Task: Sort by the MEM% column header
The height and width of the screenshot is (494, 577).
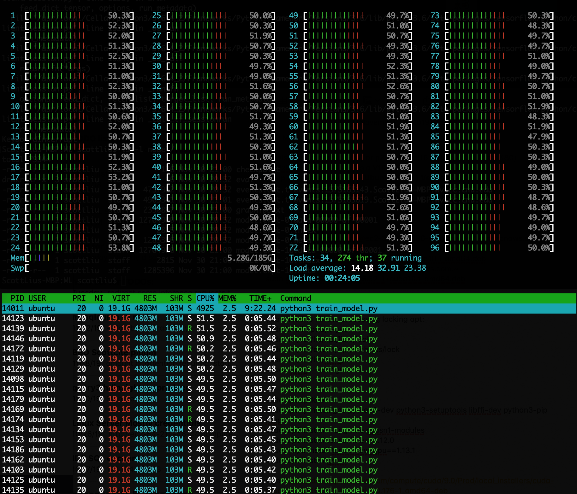Action: coord(227,298)
